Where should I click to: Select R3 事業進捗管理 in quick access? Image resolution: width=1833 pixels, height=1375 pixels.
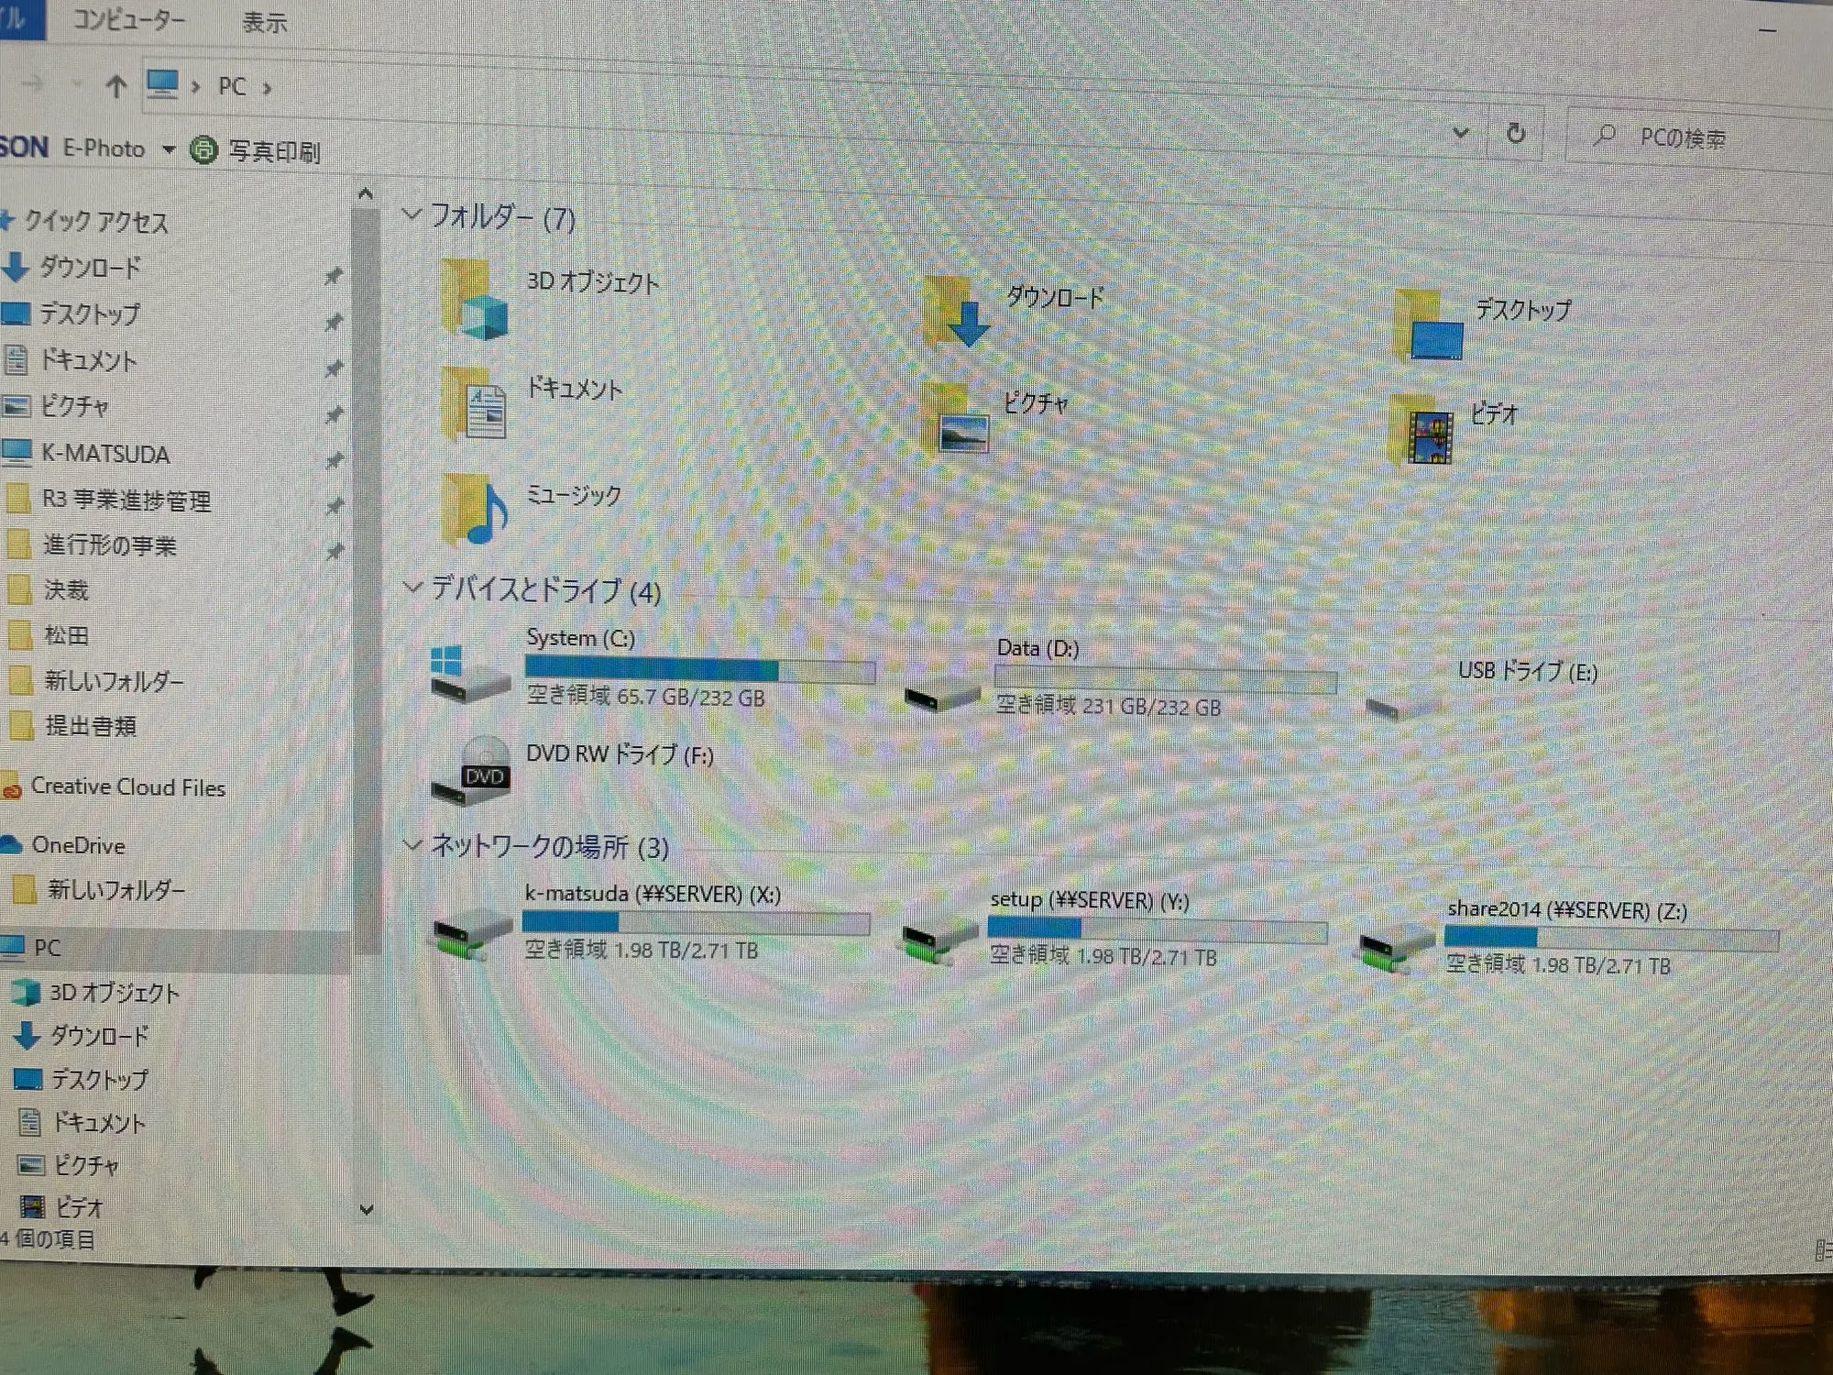(126, 500)
